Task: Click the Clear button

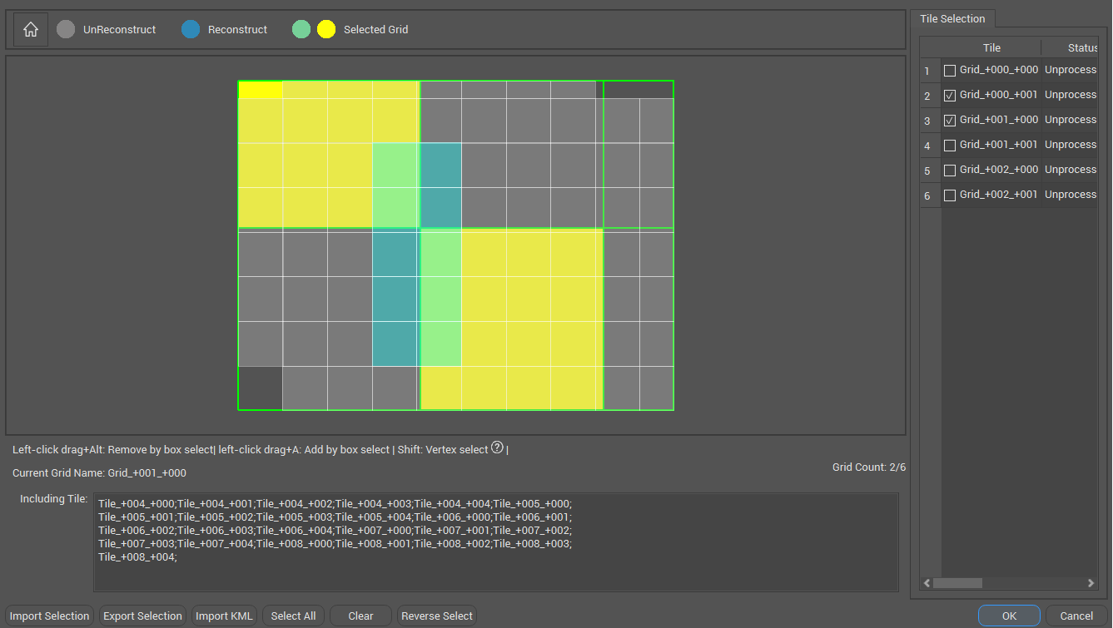Action: coord(360,616)
